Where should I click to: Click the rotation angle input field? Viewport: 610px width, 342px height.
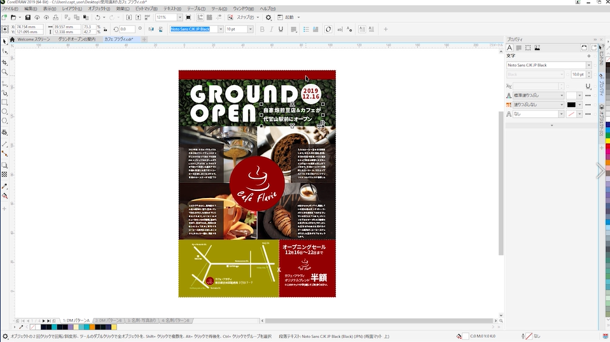126,29
